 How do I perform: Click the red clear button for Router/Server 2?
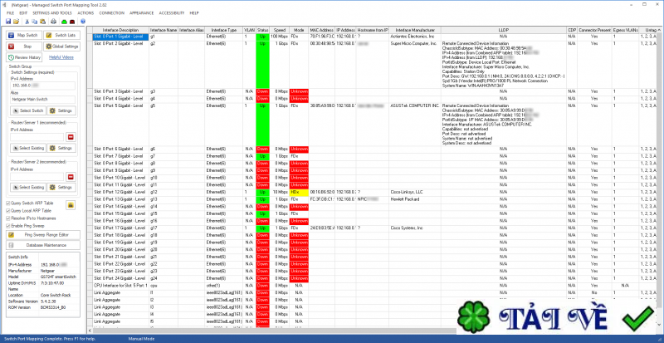coord(71,176)
